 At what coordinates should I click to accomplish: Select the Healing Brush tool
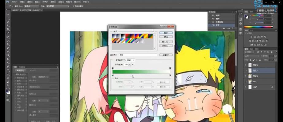(x=8, y=37)
